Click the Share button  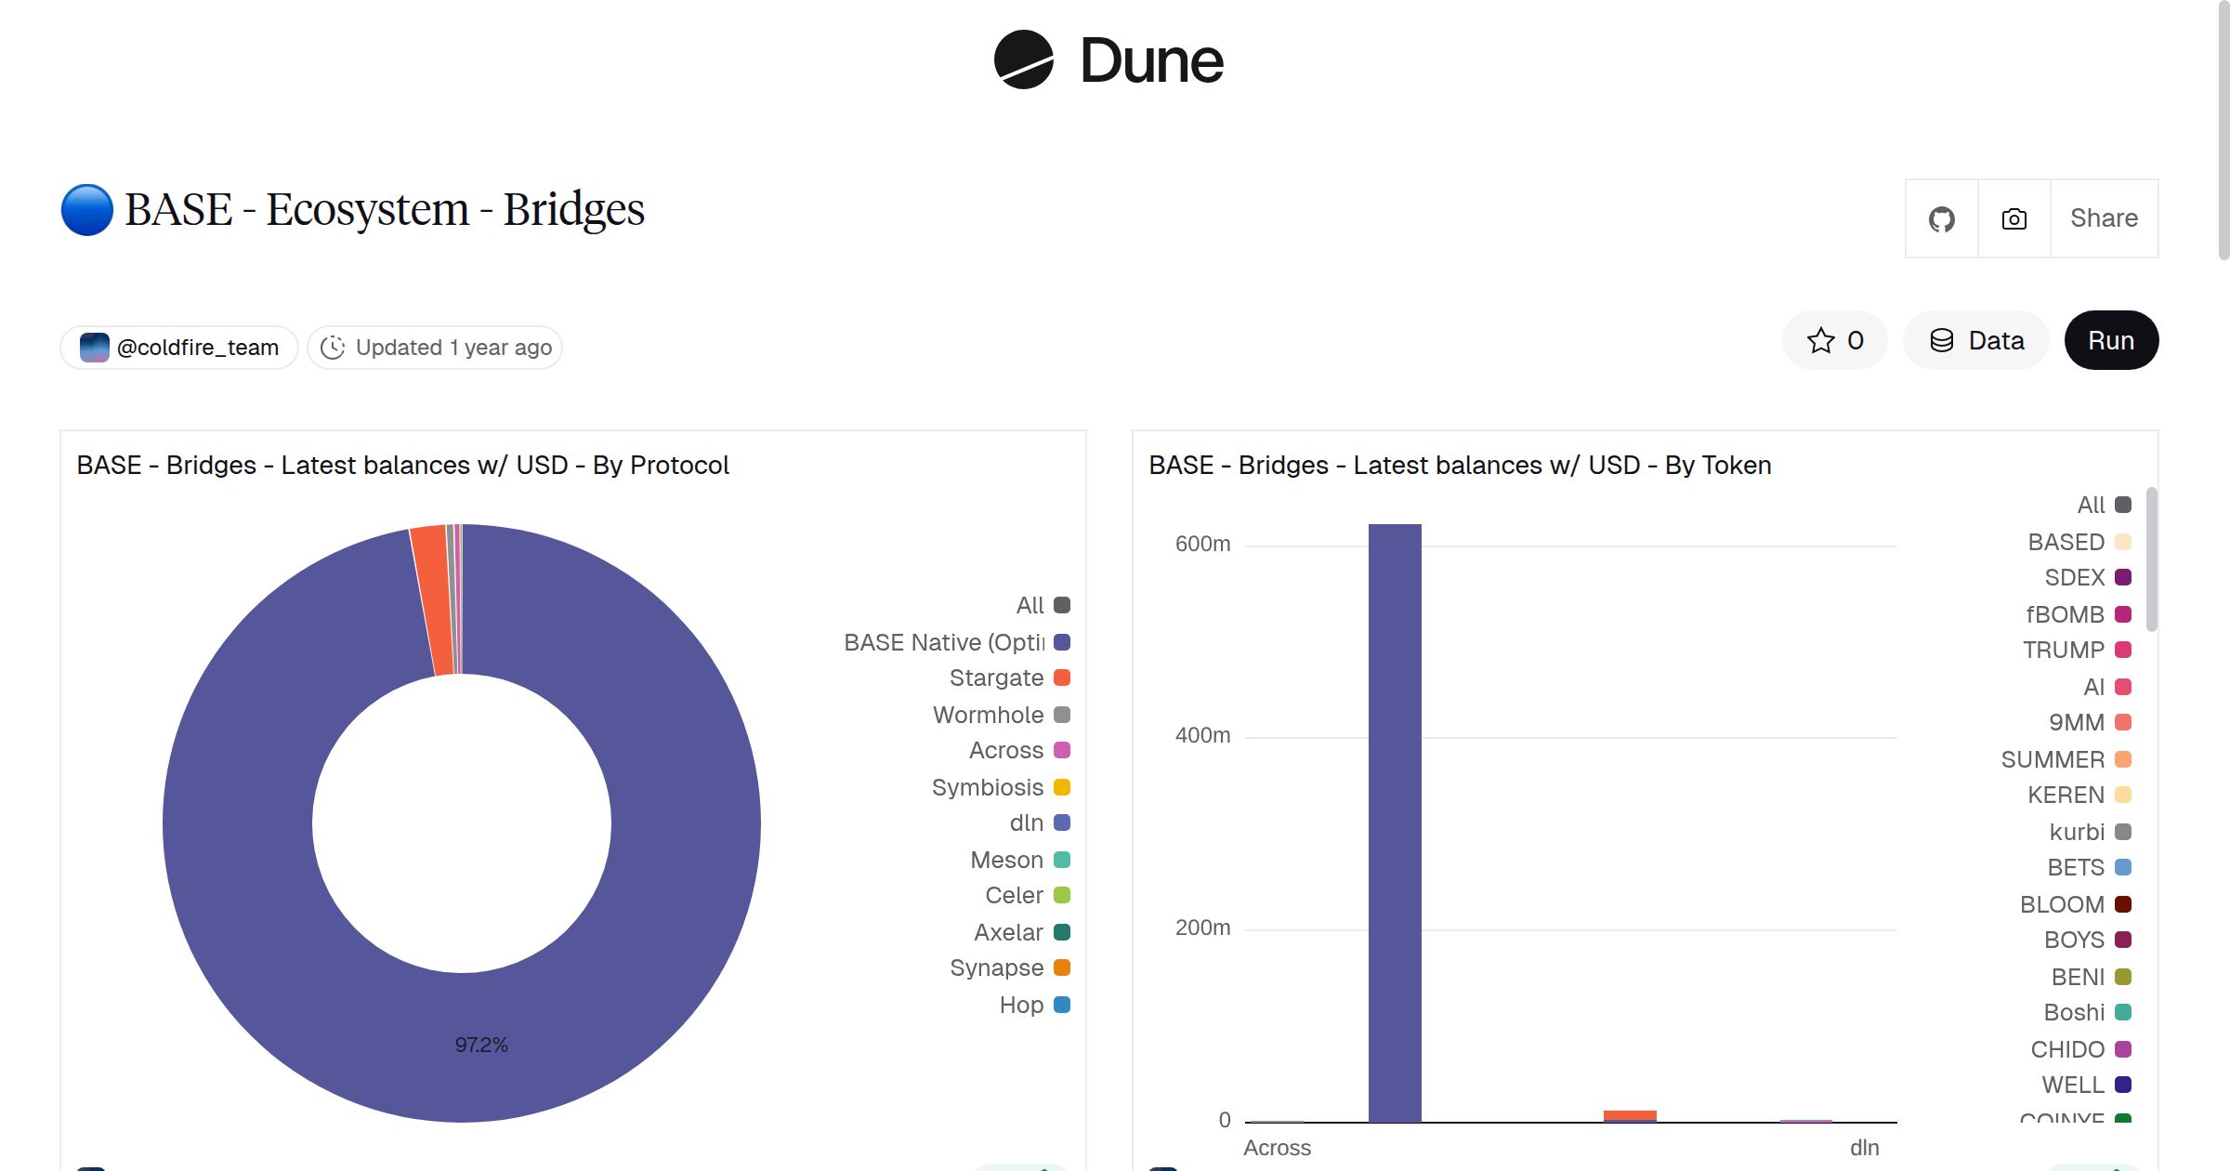click(x=2104, y=219)
